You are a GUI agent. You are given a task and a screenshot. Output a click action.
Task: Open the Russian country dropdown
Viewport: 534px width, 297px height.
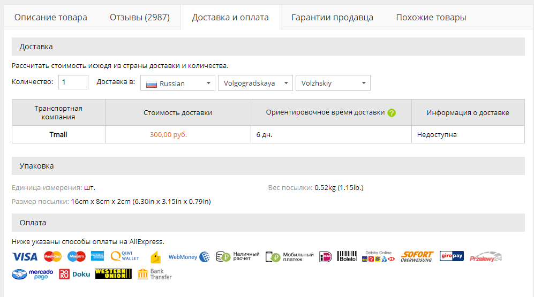point(178,83)
